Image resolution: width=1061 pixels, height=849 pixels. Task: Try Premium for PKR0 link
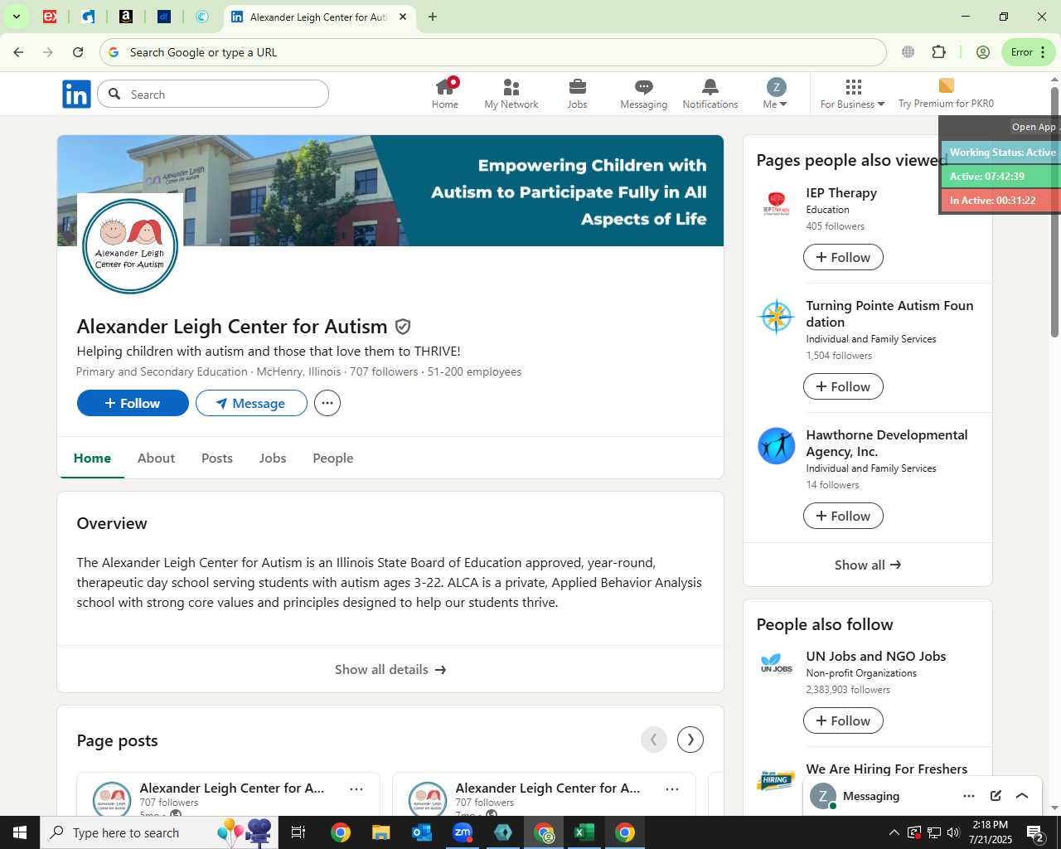[946, 94]
